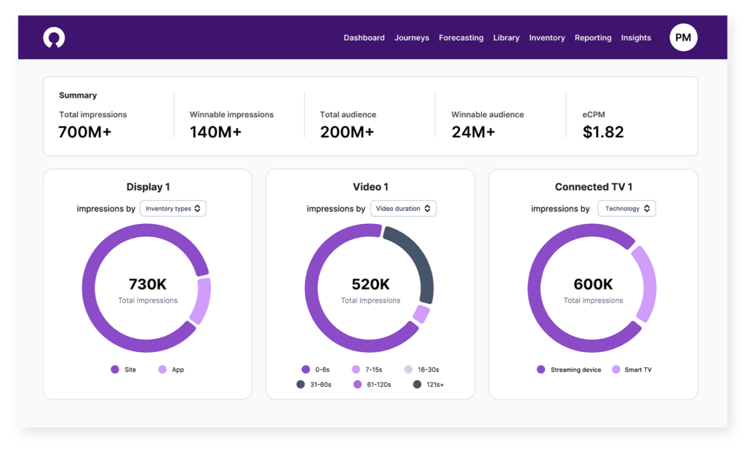Toggle the 31-60s legend marker
Screen dimensions: 745x459
[x=300, y=384]
